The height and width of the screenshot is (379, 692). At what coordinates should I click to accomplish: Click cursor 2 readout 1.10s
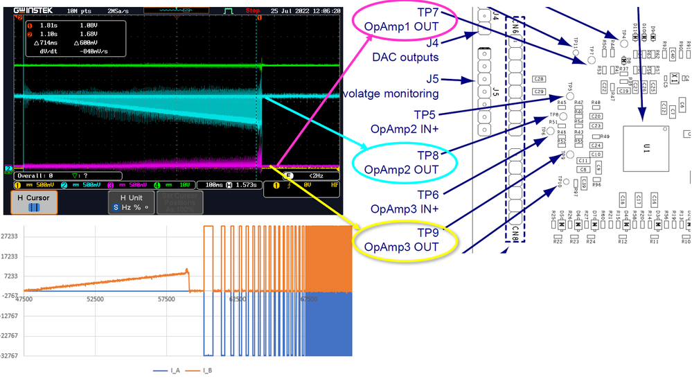click(48, 34)
